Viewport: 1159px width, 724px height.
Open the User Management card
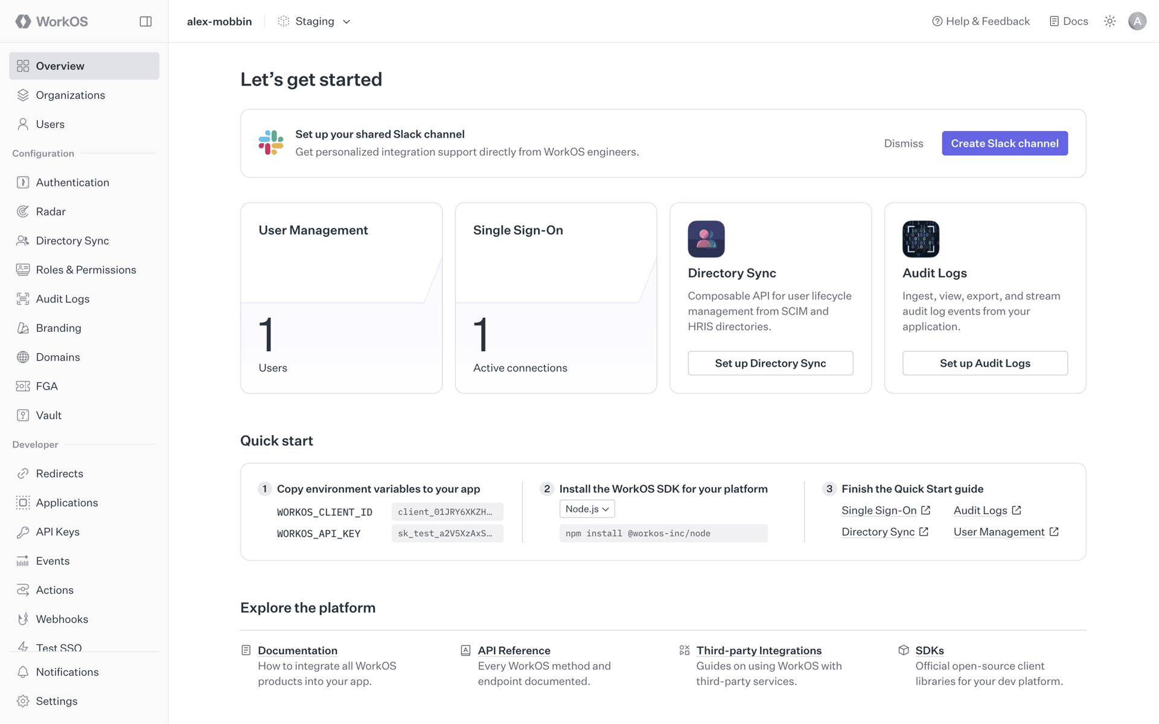[341, 298]
